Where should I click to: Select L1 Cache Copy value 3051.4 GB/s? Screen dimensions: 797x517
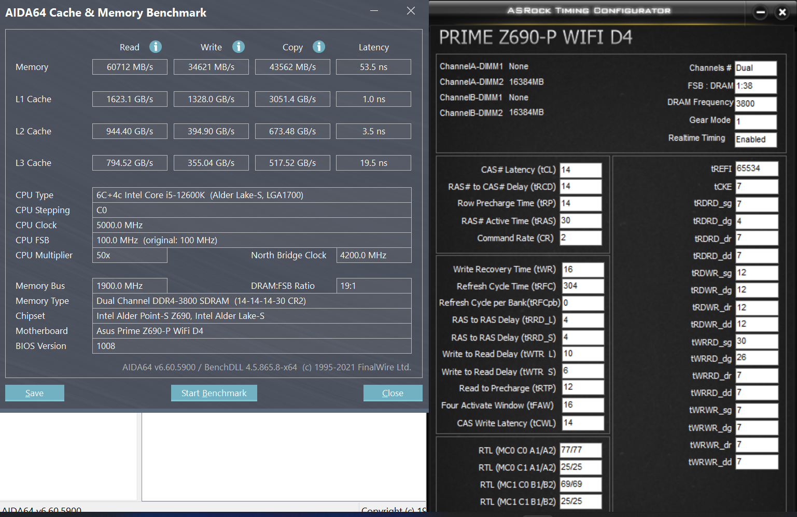292,99
